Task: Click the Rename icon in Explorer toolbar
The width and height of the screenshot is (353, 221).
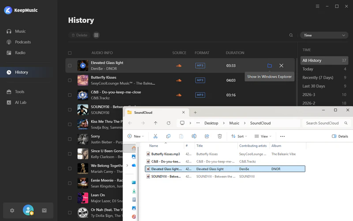Action: (x=194, y=136)
